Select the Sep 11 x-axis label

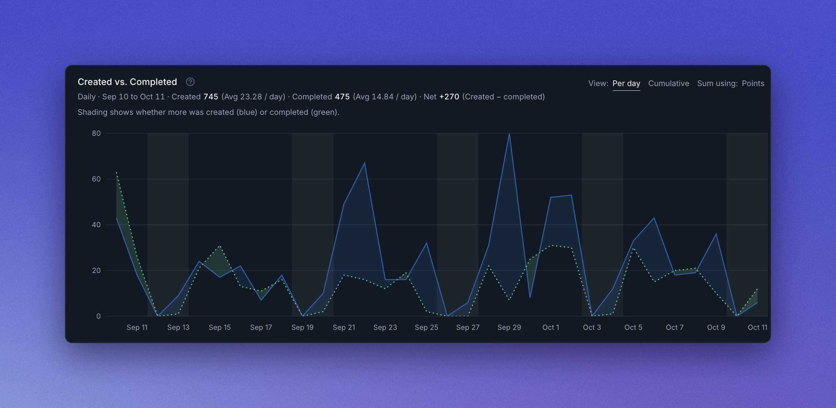coord(137,327)
